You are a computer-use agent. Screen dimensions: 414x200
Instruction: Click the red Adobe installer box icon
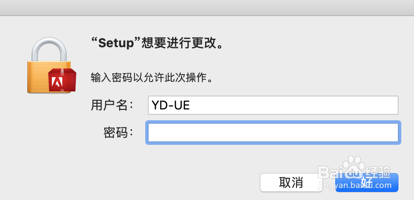tap(62, 80)
